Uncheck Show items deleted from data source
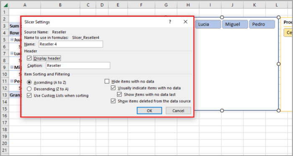 pyautogui.click(x=113, y=101)
